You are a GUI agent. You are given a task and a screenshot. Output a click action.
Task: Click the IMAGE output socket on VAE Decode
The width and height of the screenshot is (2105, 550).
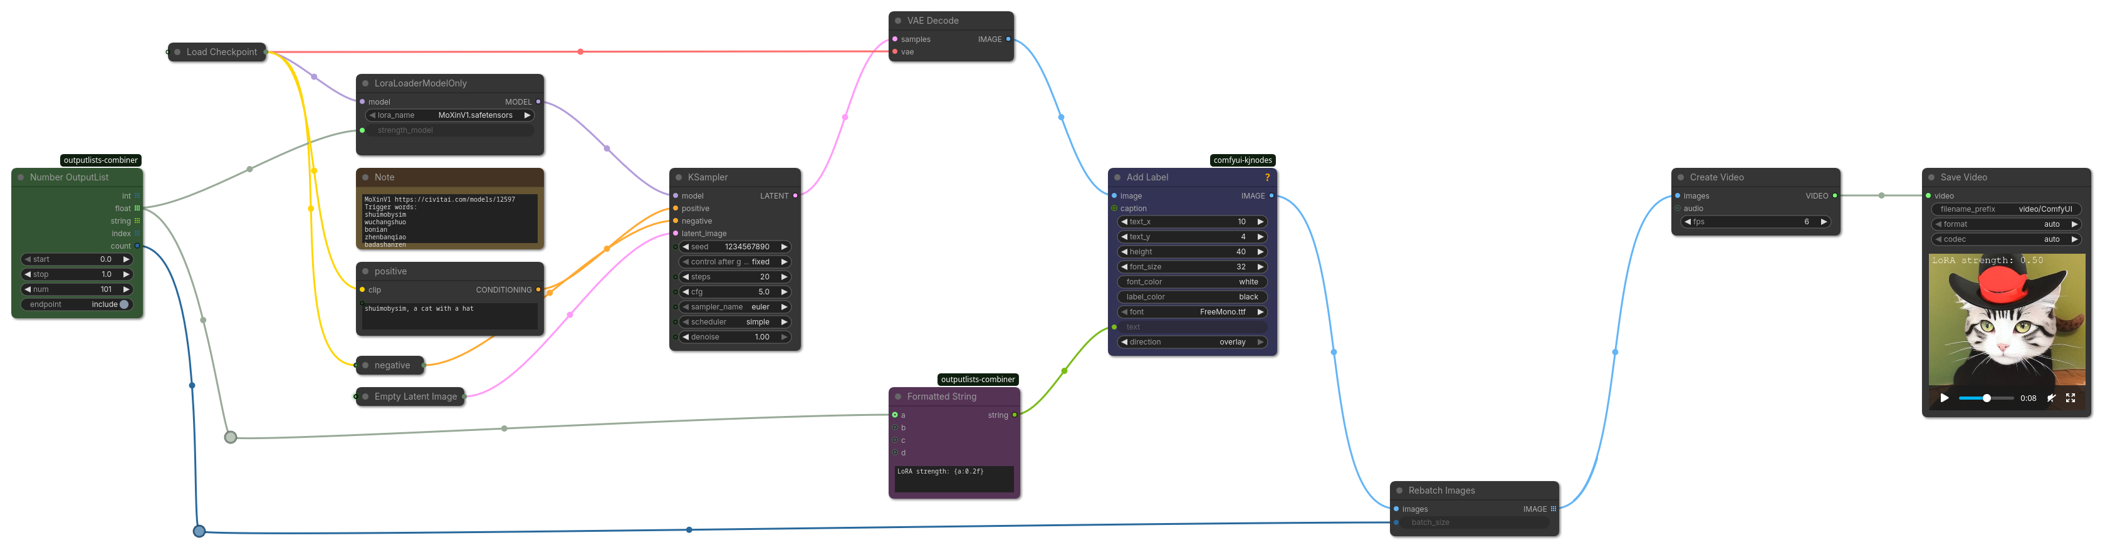pos(1008,39)
